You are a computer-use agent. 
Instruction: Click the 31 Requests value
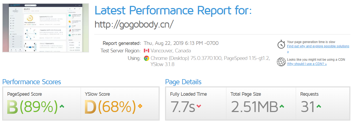tap(308, 107)
